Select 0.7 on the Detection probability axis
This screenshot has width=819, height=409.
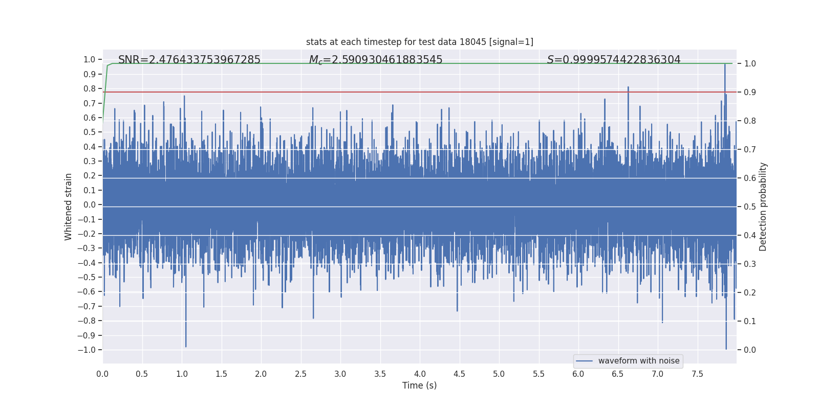[750, 150]
